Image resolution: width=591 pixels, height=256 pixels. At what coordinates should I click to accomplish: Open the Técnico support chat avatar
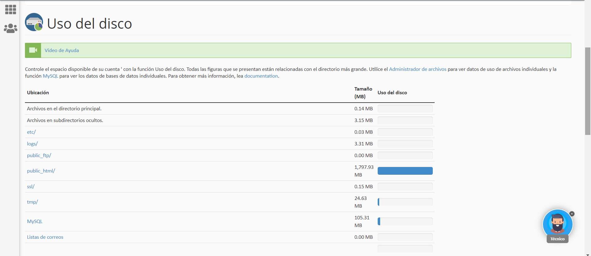coord(557,224)
